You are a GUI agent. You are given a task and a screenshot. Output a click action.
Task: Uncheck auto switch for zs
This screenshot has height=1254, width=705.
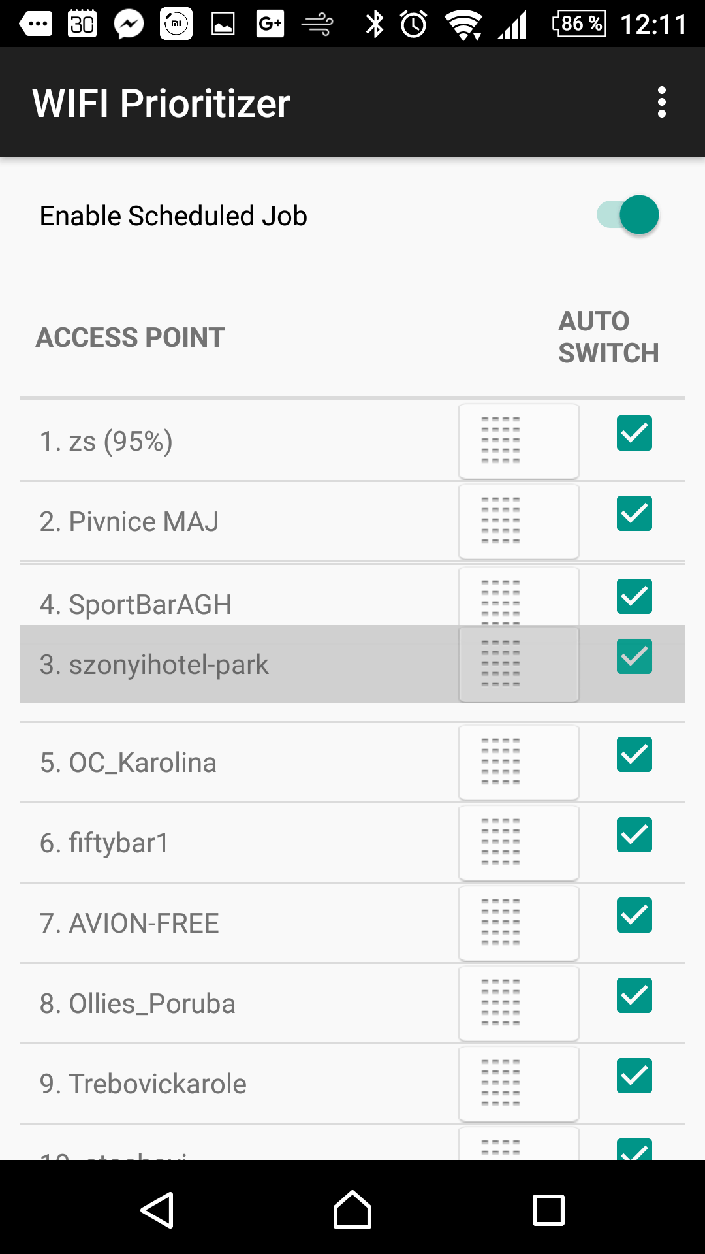[634, 433]
